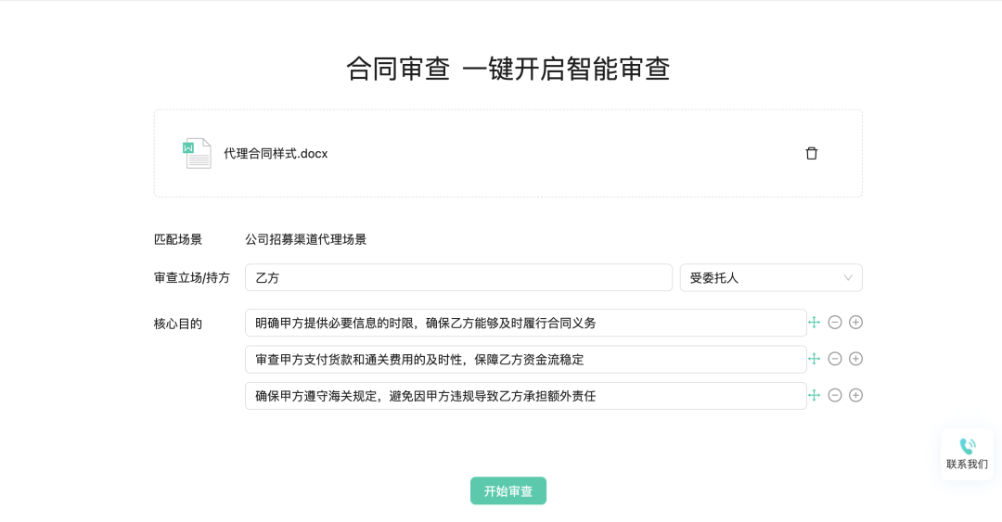Remove the 明确甲方提供必要信息的时限 purpose row
This screenshot has width=1002, height=522.
(x=835, y=323)
